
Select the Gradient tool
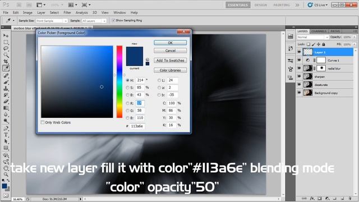tap(6, 108)
